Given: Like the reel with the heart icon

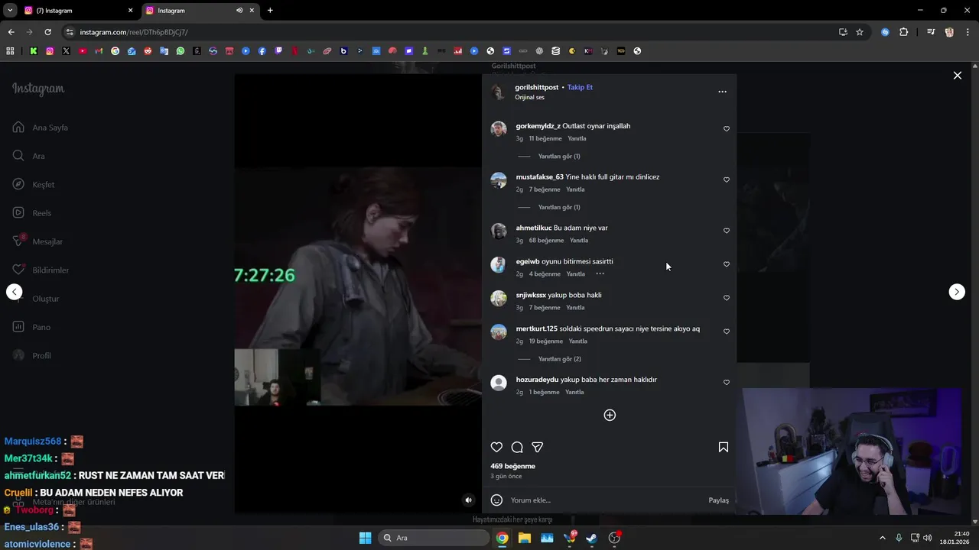Looking at the screenshot, I should pos(496,448).
